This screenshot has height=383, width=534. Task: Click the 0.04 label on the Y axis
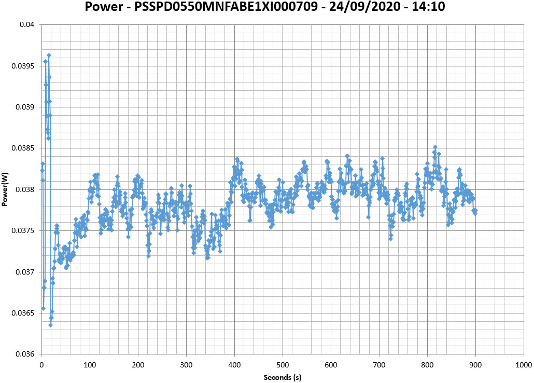coord(27,25)
